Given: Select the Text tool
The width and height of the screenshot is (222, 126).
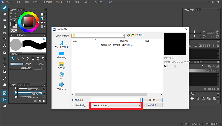Looking at the screenshot, I should pos(5,65).
